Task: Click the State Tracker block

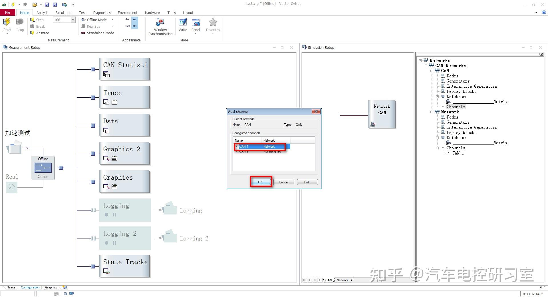Action: tap(124, 266)
